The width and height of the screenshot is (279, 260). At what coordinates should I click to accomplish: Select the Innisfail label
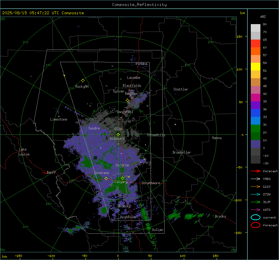(125, 112)
